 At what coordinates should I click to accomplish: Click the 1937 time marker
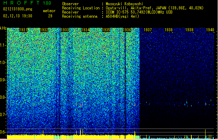[x=148, y=30]
